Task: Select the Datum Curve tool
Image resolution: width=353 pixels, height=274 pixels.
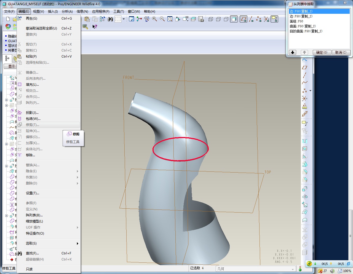Action: coord(305,83)
